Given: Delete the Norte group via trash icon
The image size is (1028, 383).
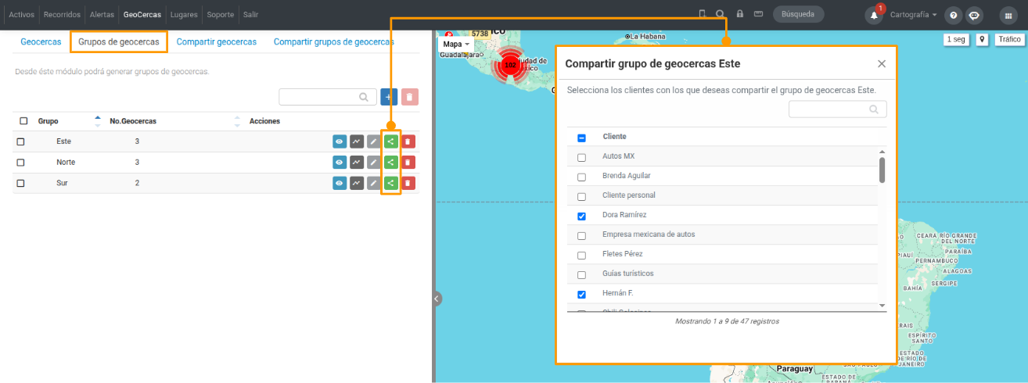Looking at the screenshot, I should point(408,162).
